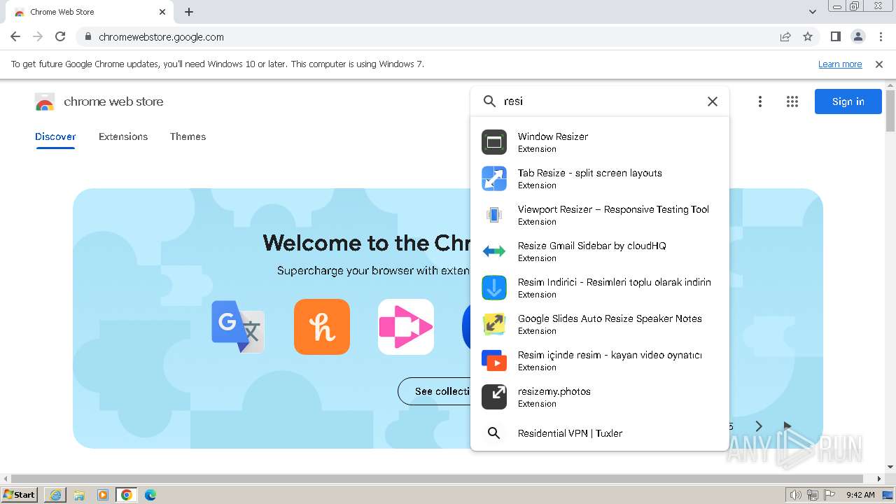Select 'resizemy.photos' suggestion
The height and width of the screenshot is (504, 896).
point(600,397)
